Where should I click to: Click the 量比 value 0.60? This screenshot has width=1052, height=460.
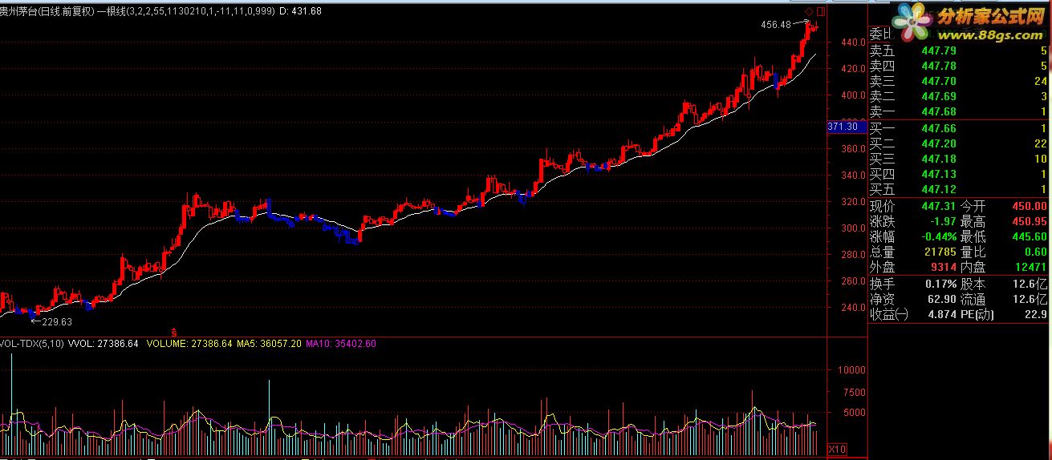click(x=1036, y=252)
